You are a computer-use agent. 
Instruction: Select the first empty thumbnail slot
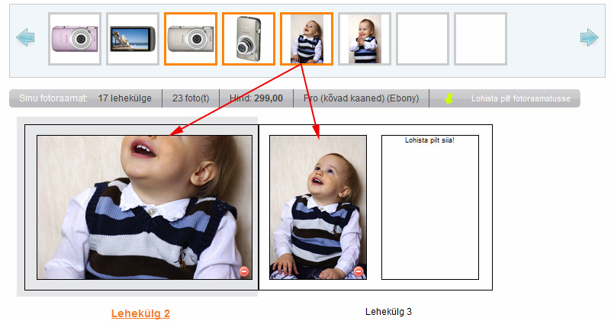423,39
